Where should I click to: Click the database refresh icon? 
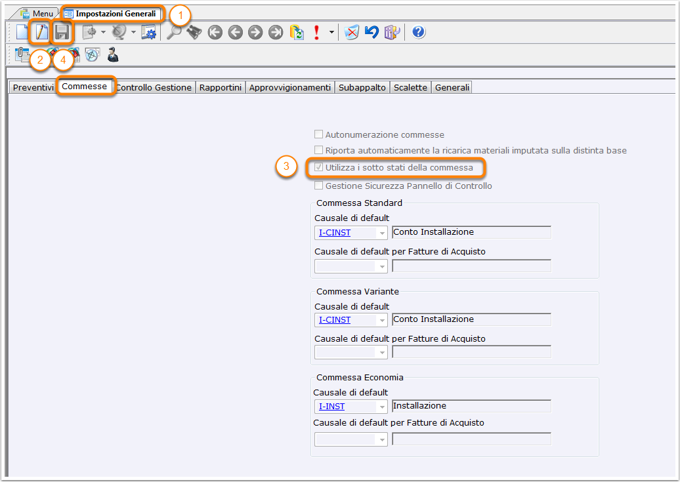tap(297, 33)
